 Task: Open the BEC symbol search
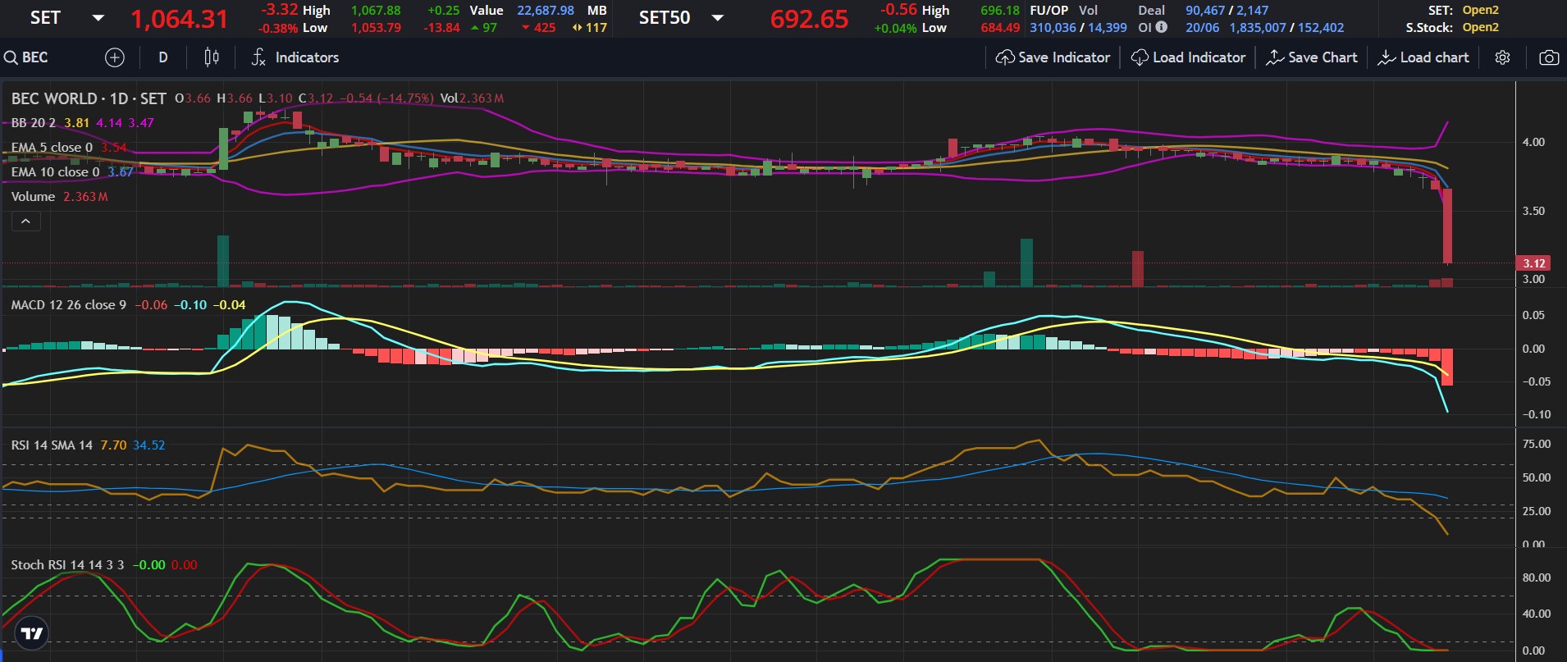26,57
